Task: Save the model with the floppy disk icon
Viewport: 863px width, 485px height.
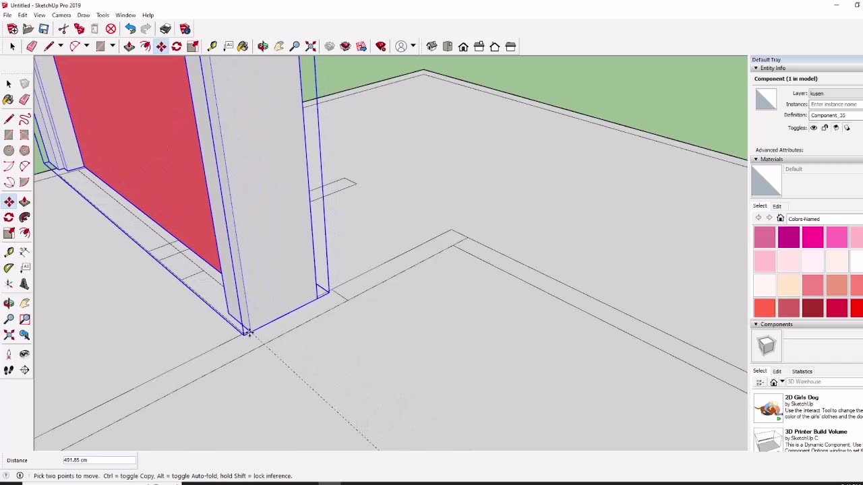Action: [44, 29]
